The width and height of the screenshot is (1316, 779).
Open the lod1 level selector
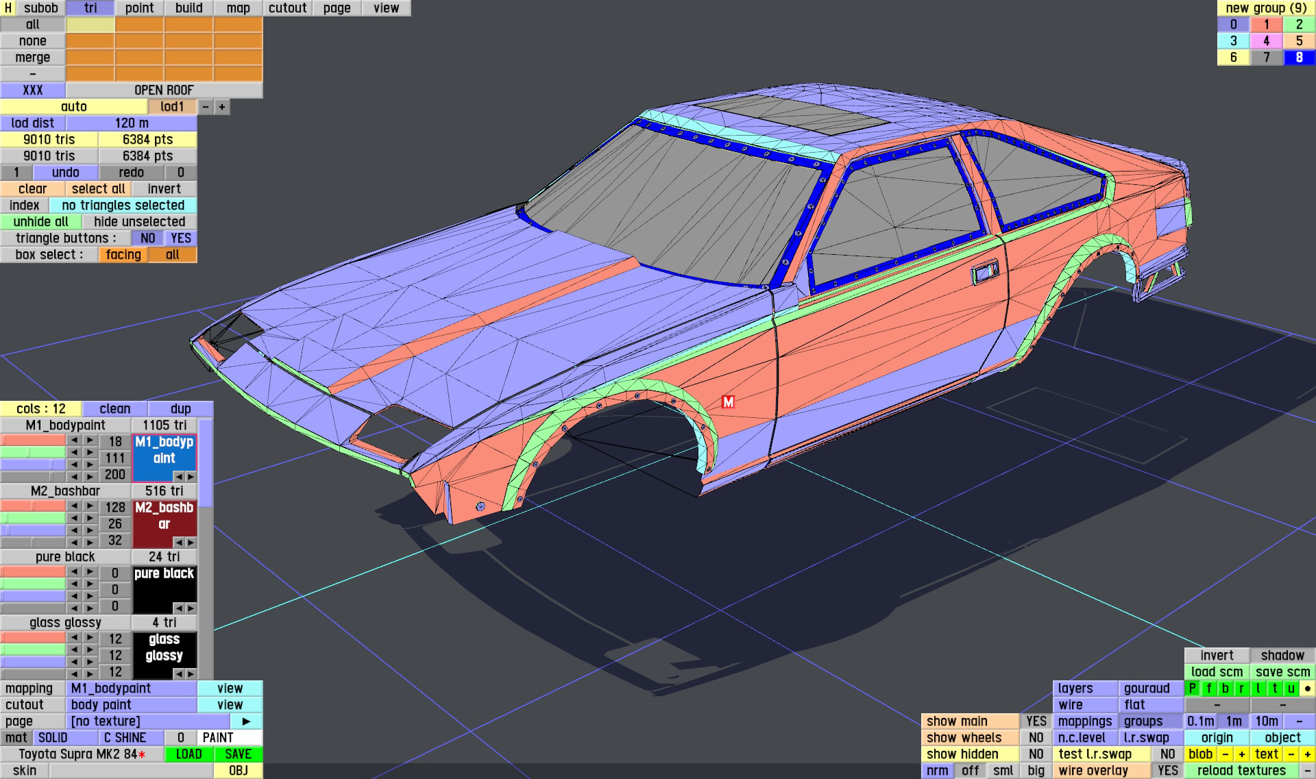172,107
